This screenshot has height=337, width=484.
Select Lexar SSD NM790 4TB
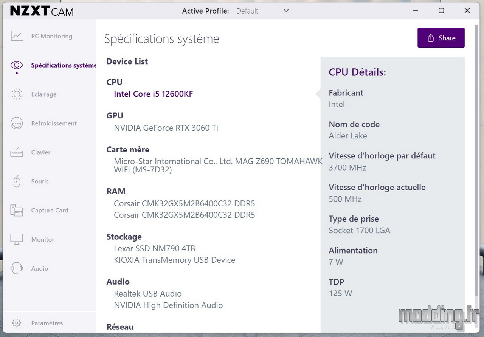tap(155, 249)
